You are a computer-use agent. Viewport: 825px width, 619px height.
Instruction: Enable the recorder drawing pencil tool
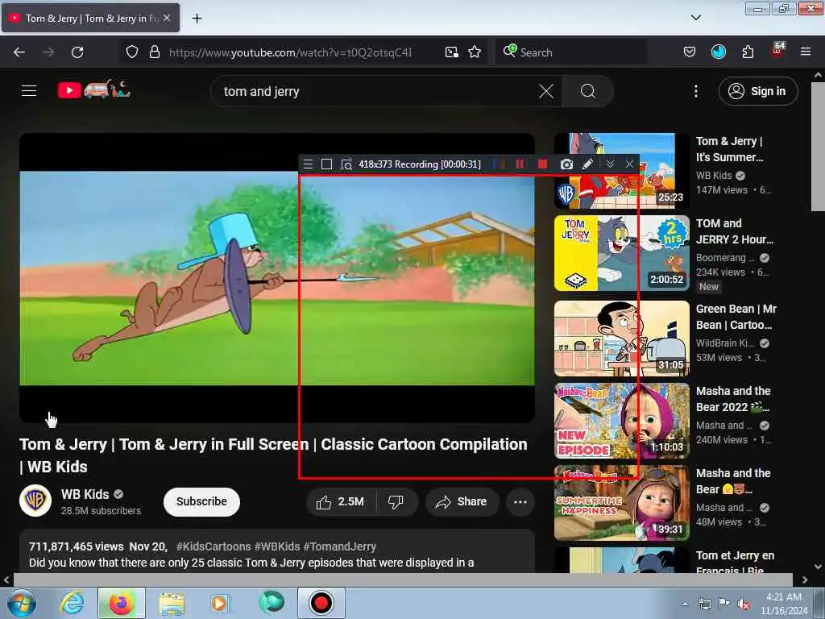tap(587, 164)
